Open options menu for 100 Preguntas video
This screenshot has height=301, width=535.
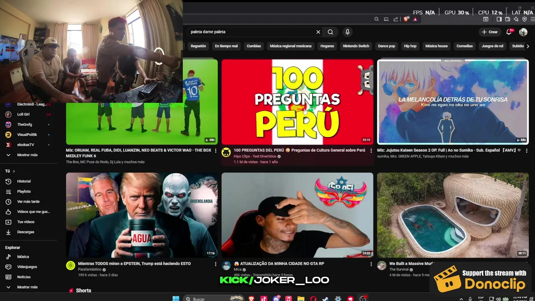point(371,150)
